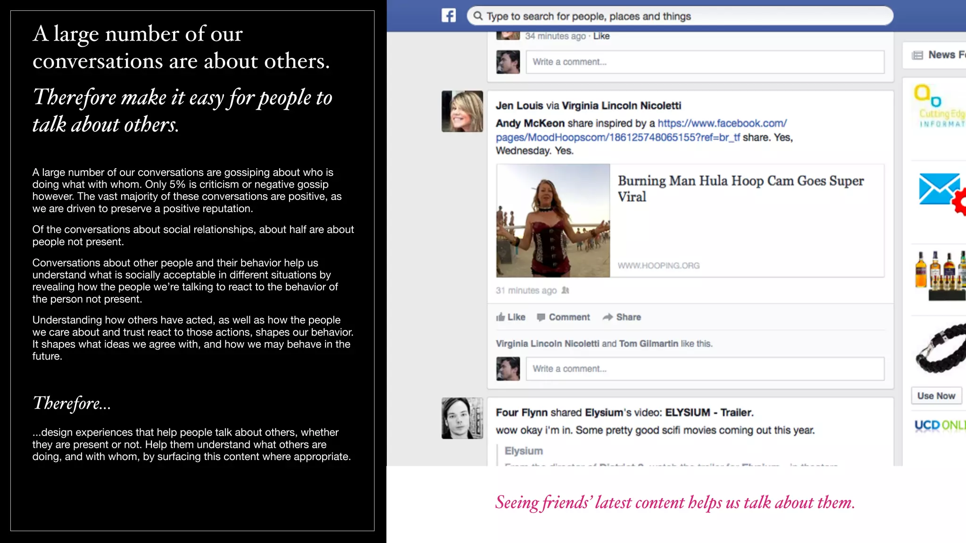
Task: Open Jen Louis profile picture
Action: [x=462, y=111]
